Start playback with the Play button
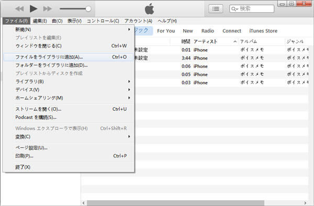Screen dimensions: 314x206 coord(33,8)
